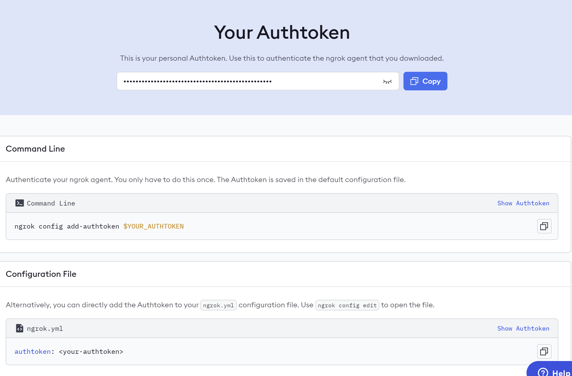Click the Configuration File section heading
Screen dimensions: 572x376
pyautogui.click(x=41, y=274)
